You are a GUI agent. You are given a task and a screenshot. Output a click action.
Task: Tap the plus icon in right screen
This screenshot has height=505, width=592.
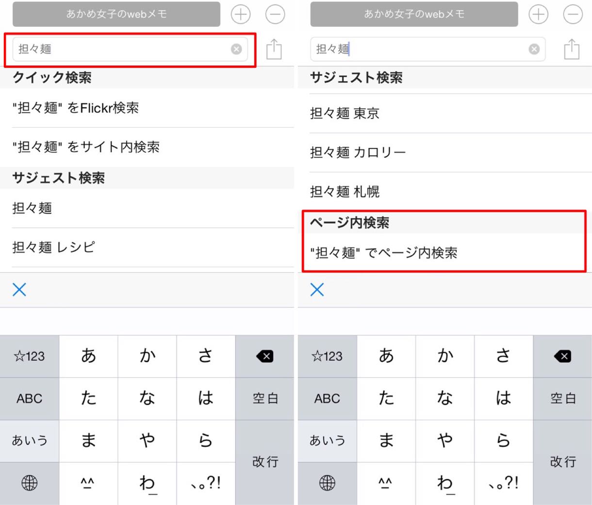539,15
